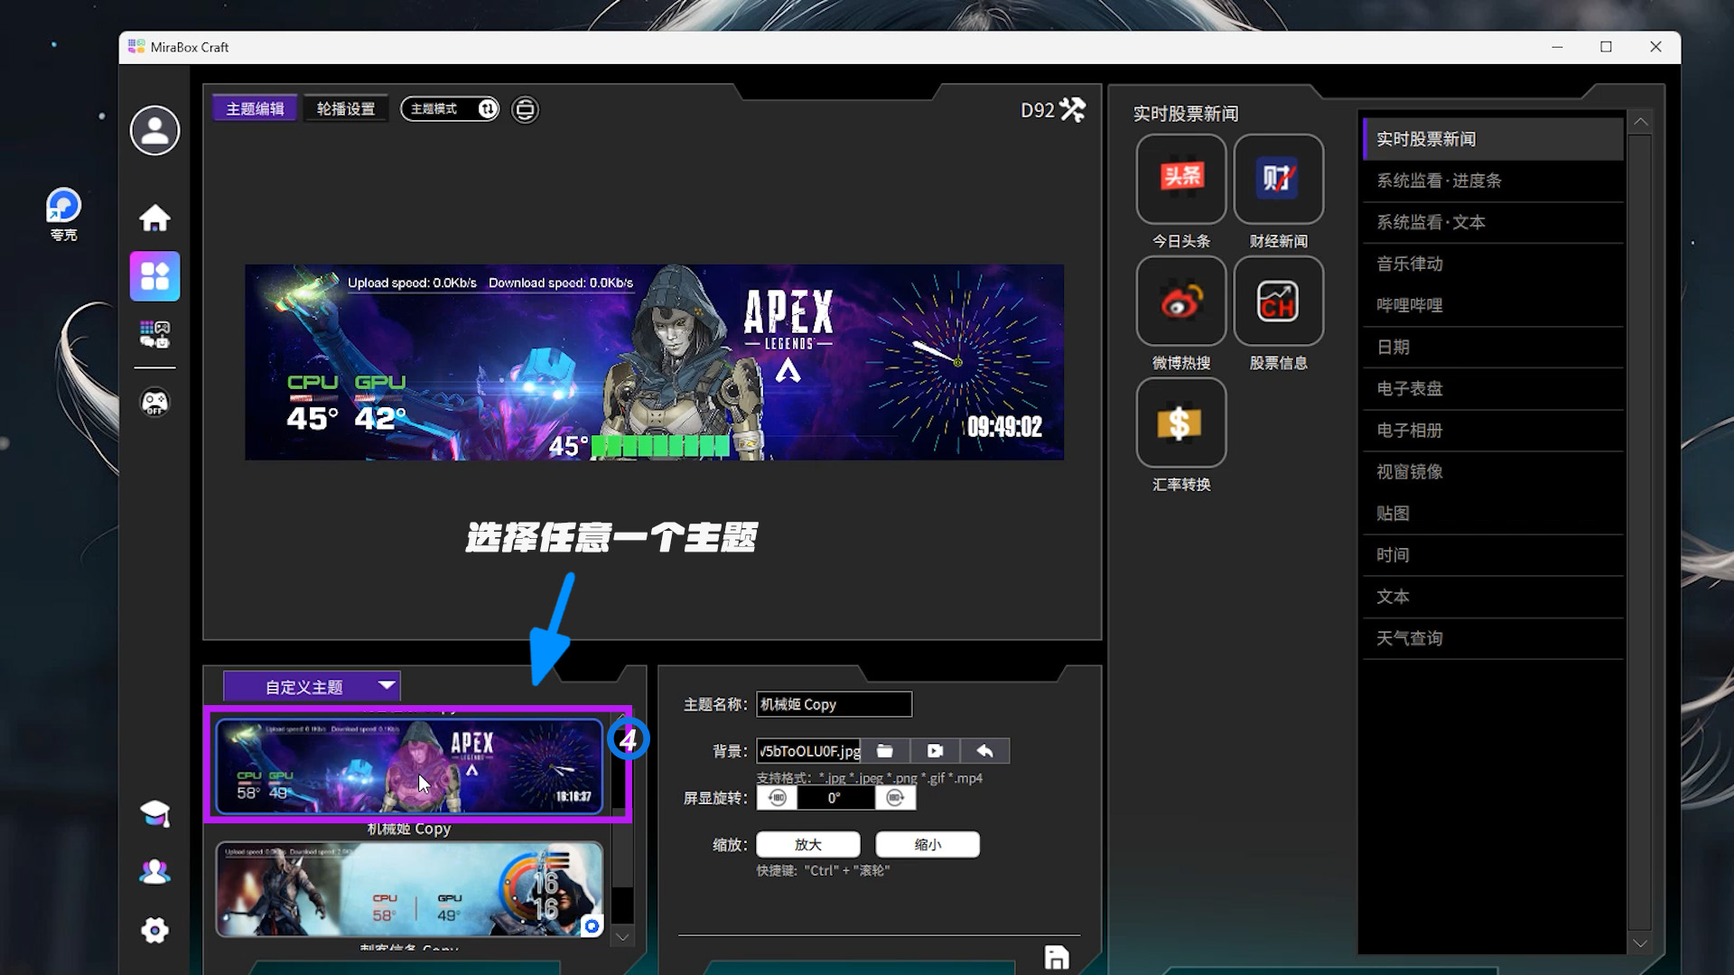Click the Download speed text in preview

[x=561, y=283]
